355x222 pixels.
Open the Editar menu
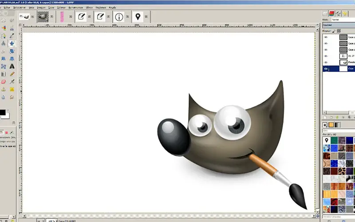click(7, 8)
